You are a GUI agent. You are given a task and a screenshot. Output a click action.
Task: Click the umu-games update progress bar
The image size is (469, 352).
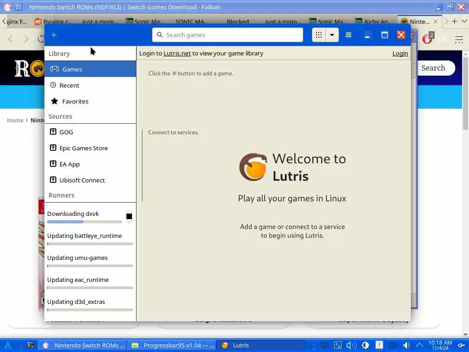click(90, 266)
